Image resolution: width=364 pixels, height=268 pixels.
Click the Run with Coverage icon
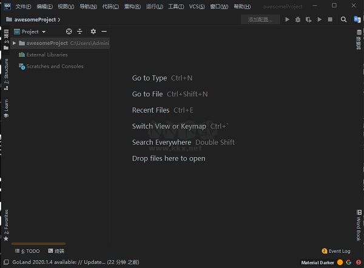308,19
